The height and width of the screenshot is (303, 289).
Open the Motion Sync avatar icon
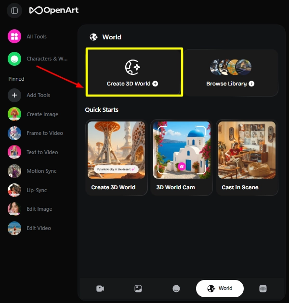click(14, 171)
